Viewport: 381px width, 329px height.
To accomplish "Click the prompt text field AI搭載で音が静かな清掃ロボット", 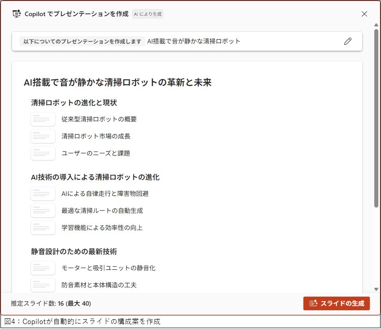I will point(194,41).
